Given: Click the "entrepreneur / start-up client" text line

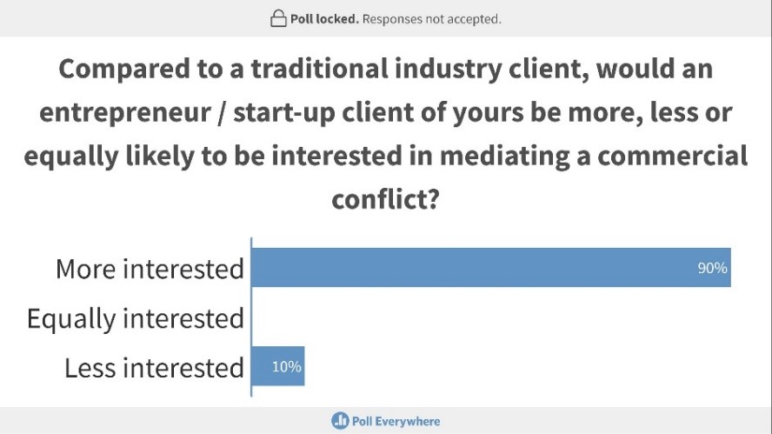Looking at the screenshot, I should (x=386, y=112).
